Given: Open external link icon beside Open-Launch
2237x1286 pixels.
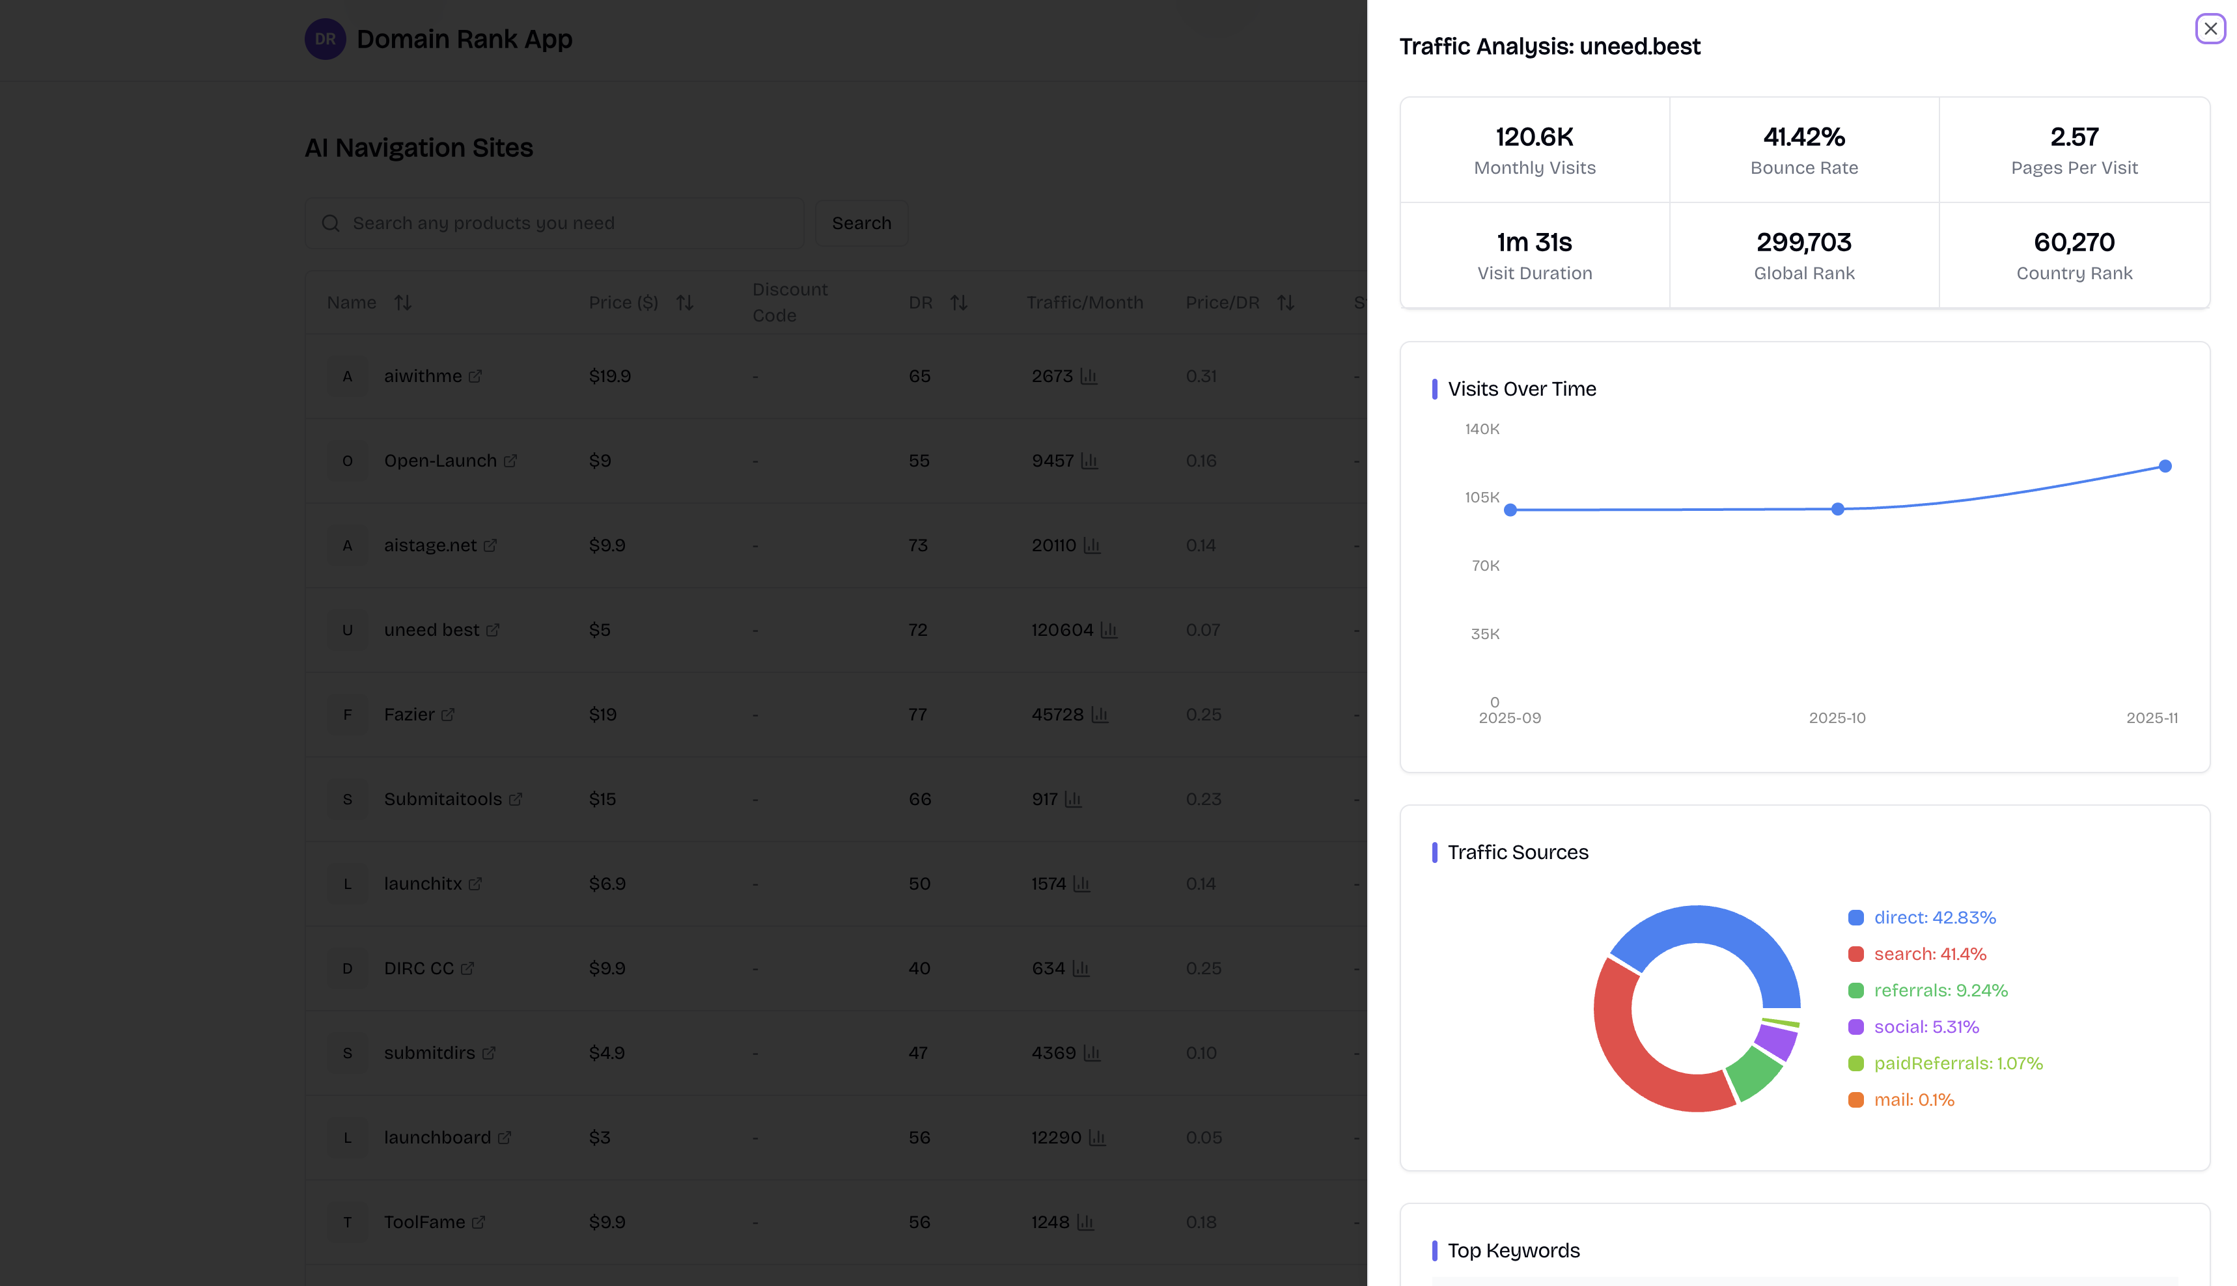Looking at the screenshot, I should coord(510,461).
